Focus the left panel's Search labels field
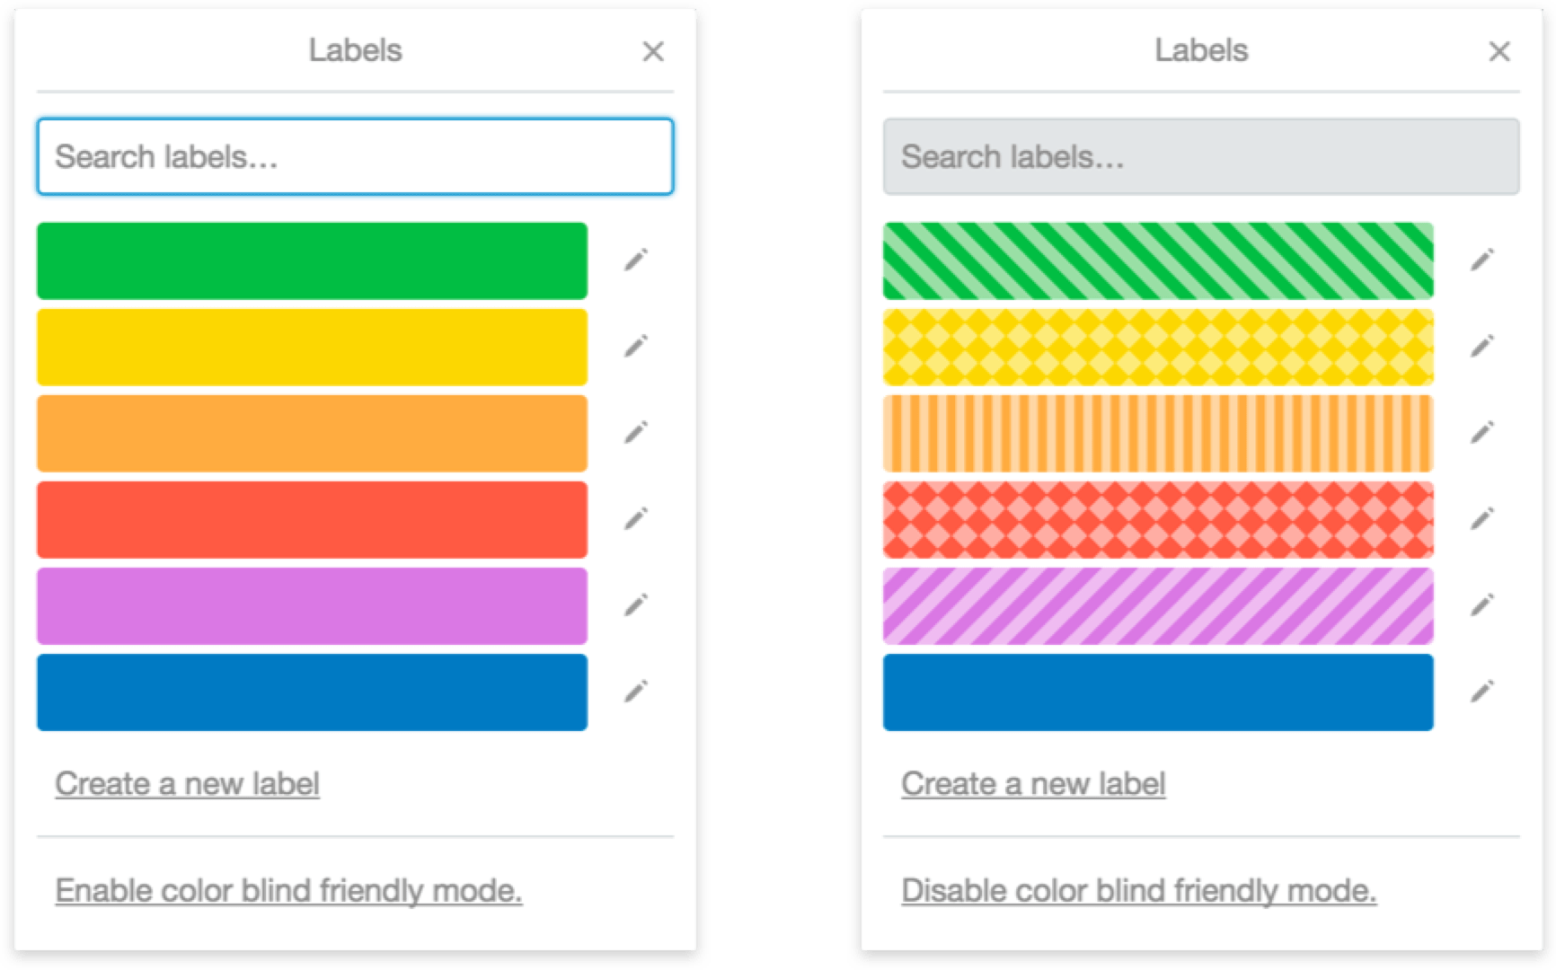This screenshot has height=970, width=1556. click(x=355, y=156)
